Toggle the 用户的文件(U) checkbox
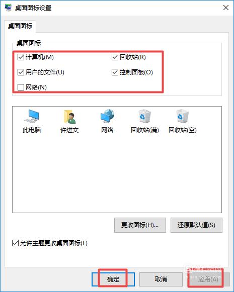Image resolution: width=234 pixels, height=292 pixels. point(21,72)
